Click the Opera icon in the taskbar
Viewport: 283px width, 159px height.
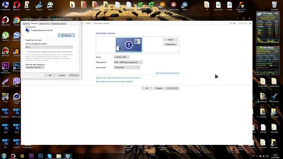(x=13, y=156)
